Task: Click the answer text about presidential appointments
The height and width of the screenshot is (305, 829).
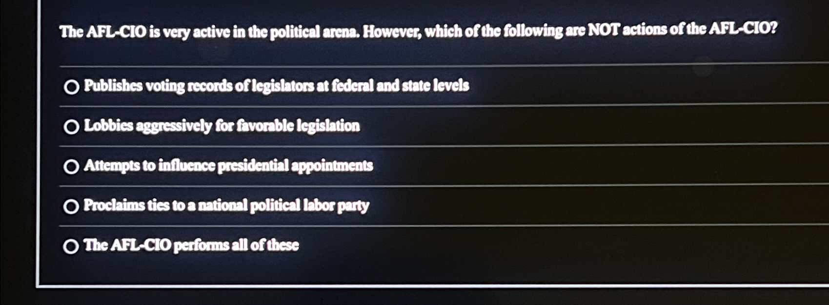Action: tap(228, 166)
